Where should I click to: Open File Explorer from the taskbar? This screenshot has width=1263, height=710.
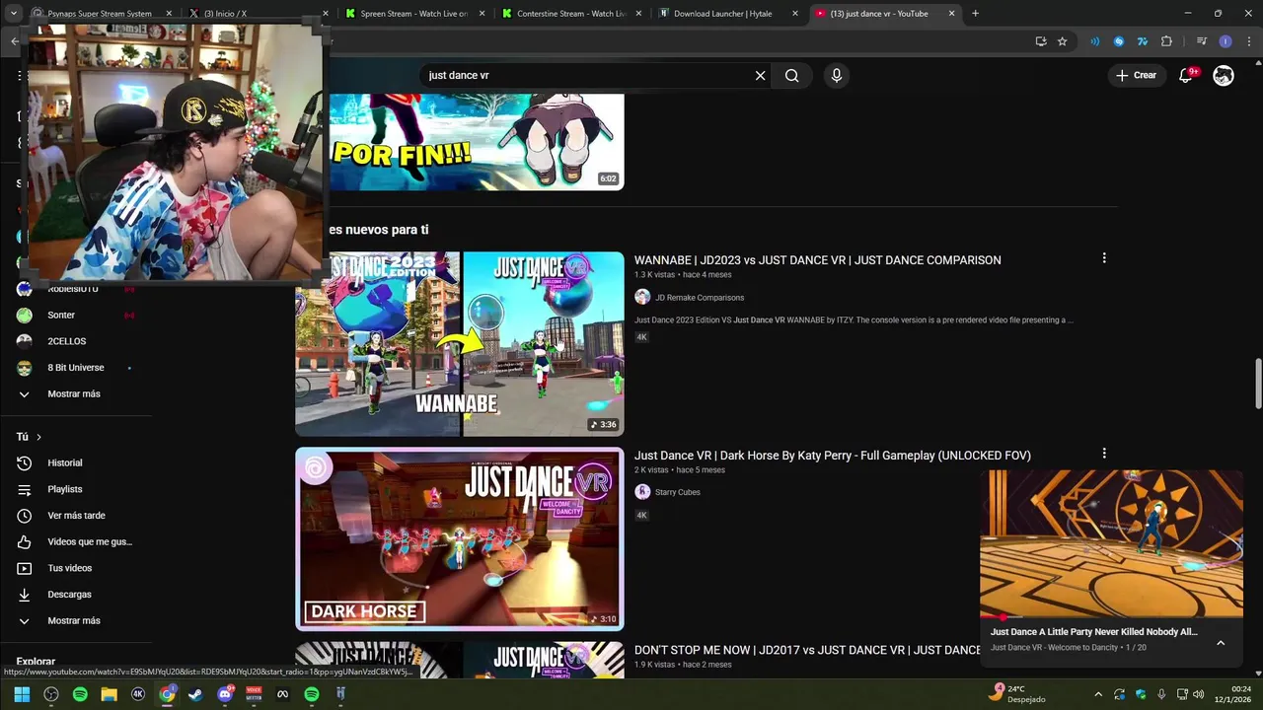click(109, 694)
